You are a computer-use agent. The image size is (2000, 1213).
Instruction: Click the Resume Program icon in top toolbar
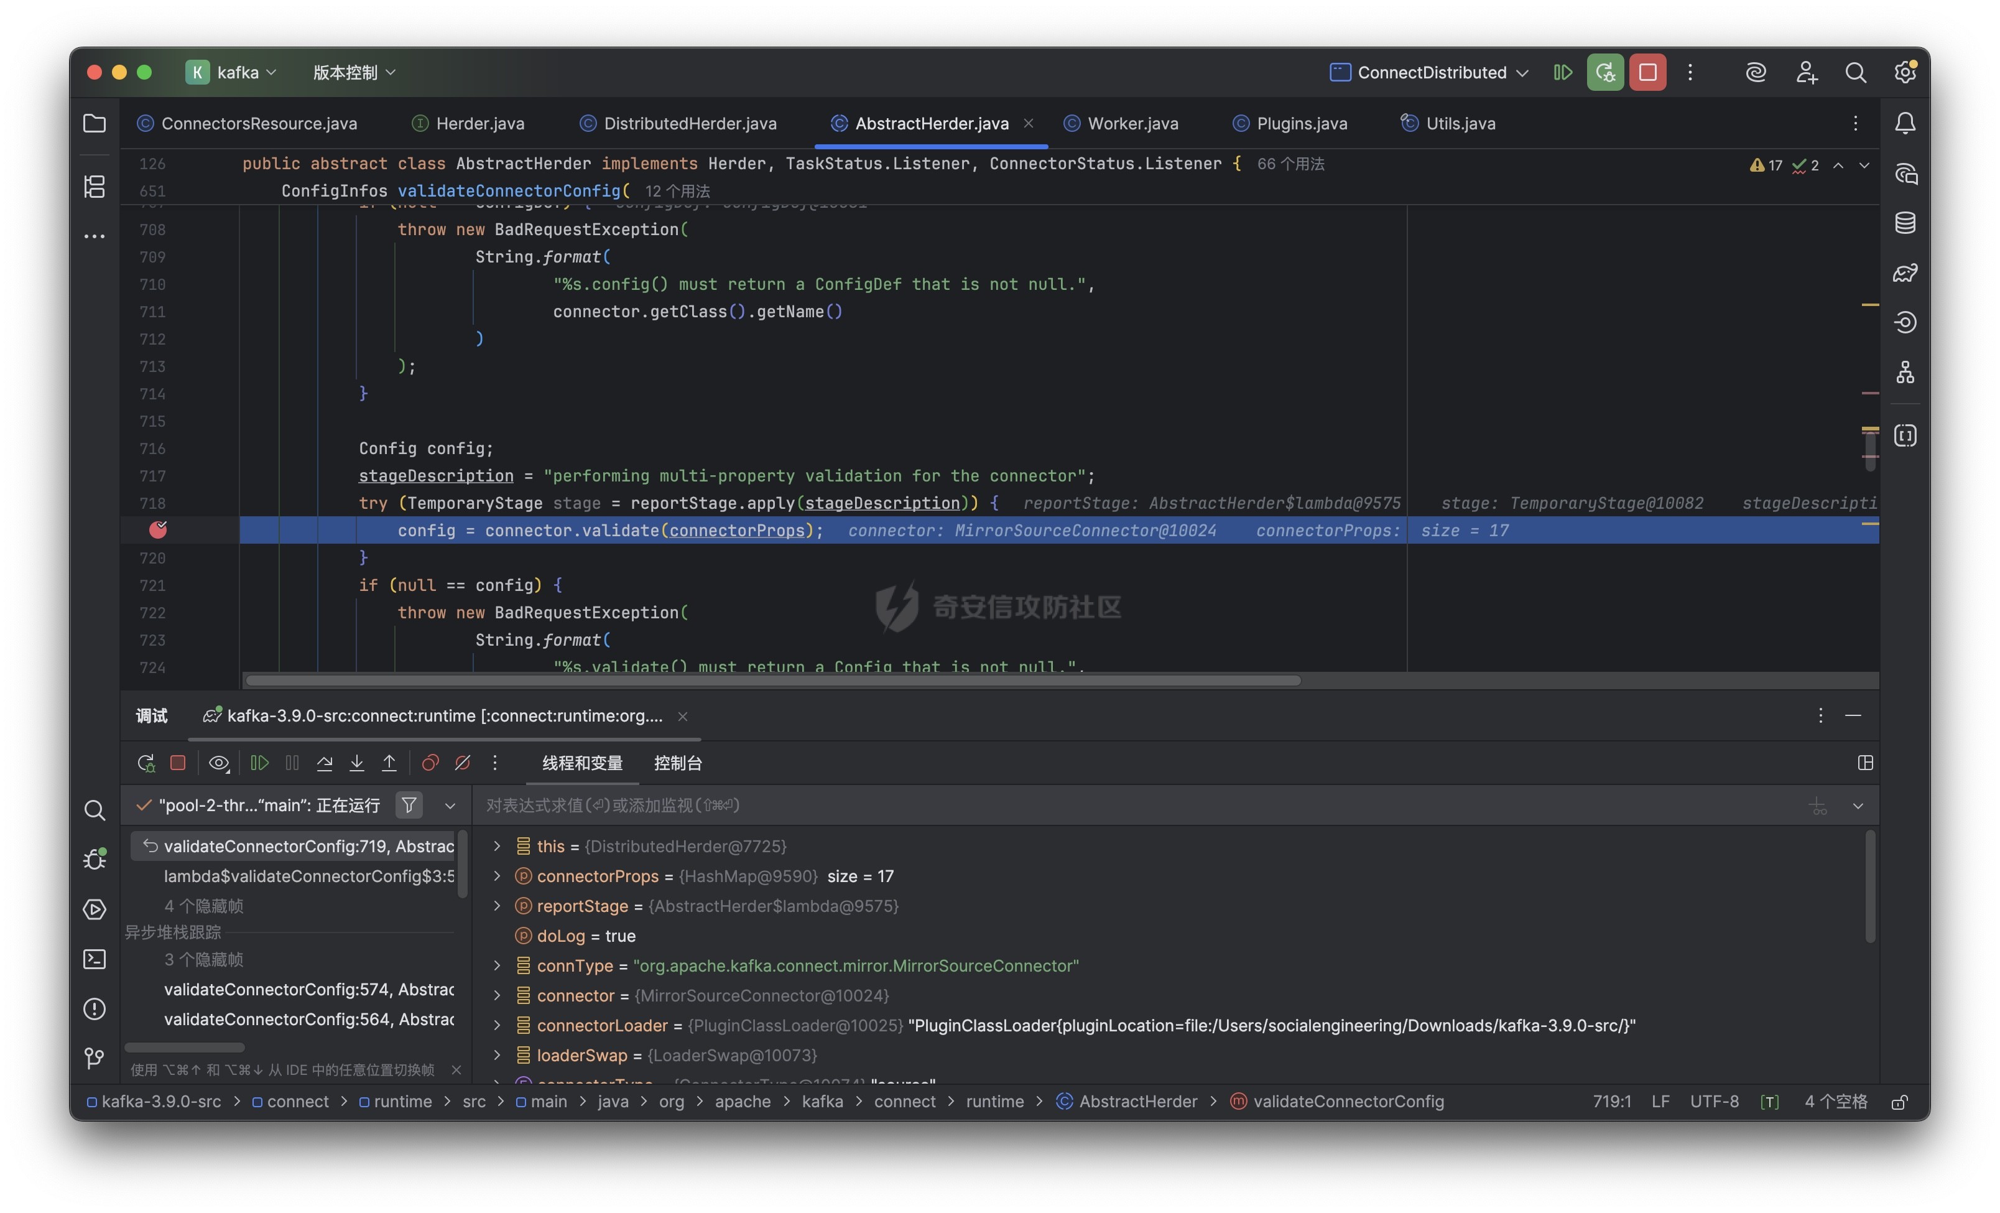tap(1562, 72)
